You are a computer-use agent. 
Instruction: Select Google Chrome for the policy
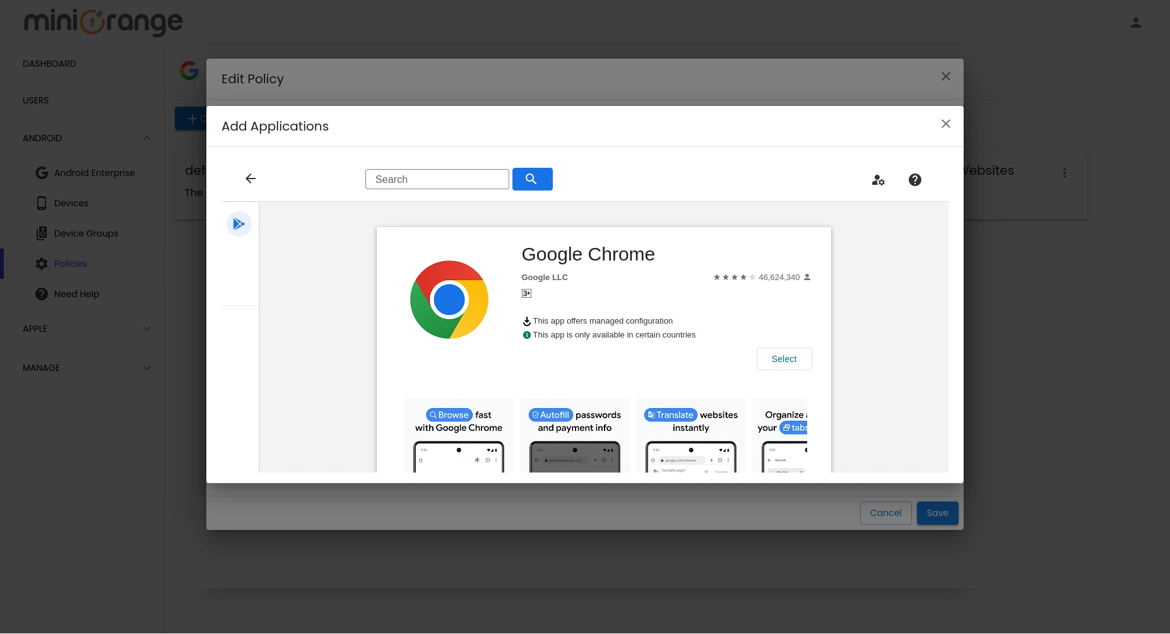[x=784, y=358]
